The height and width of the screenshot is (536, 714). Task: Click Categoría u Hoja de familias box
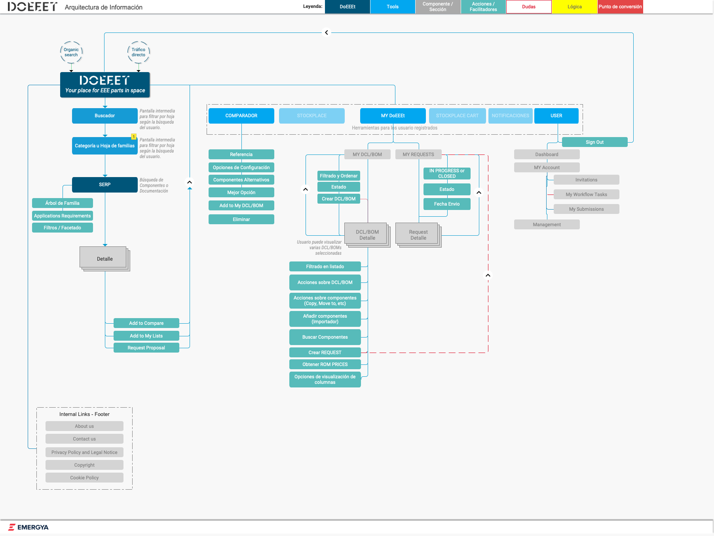tap(105, 146)
